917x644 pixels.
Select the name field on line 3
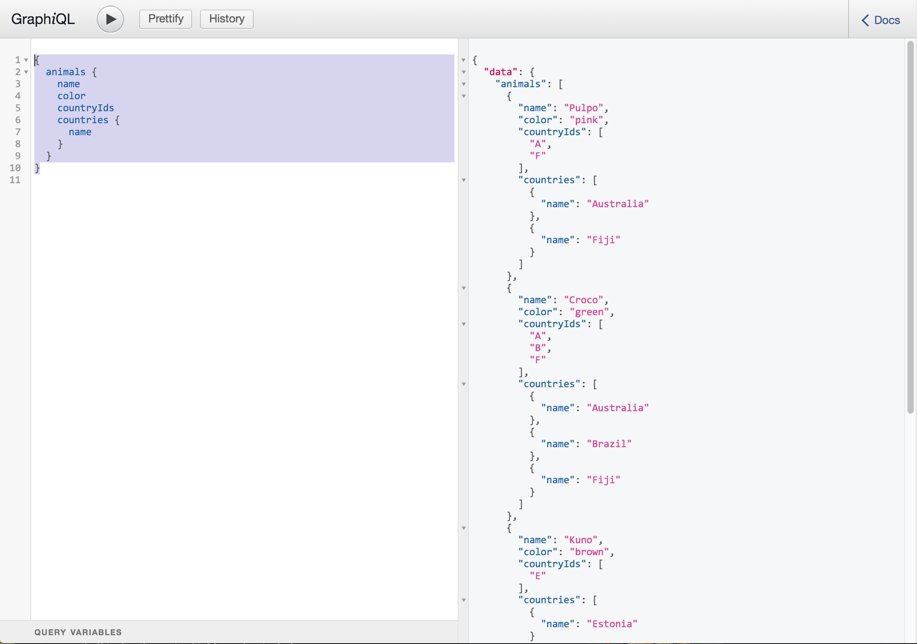click(68, 84)
